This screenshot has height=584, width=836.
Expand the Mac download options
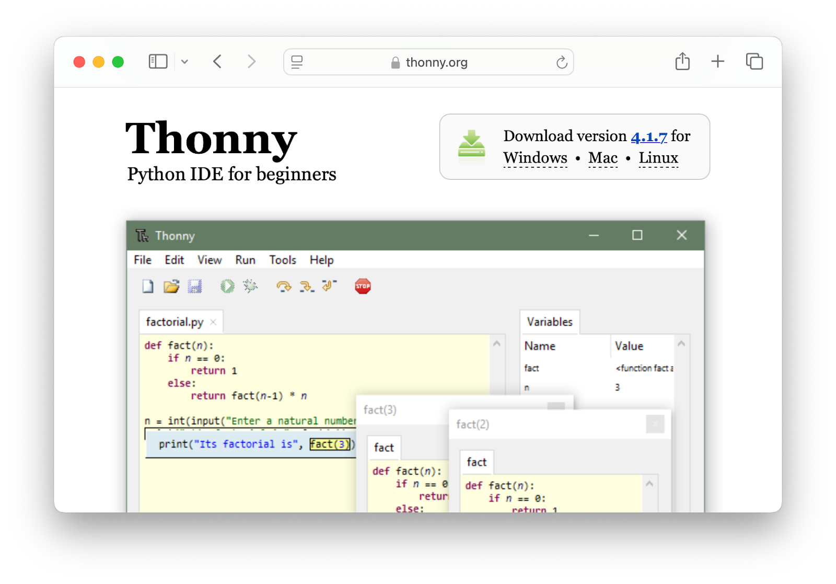(x=602, y=158)
